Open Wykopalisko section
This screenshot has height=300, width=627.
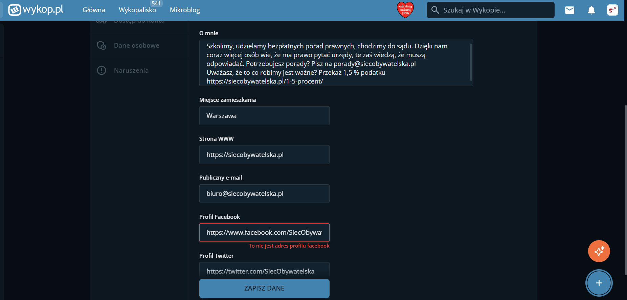coord(137,10)
